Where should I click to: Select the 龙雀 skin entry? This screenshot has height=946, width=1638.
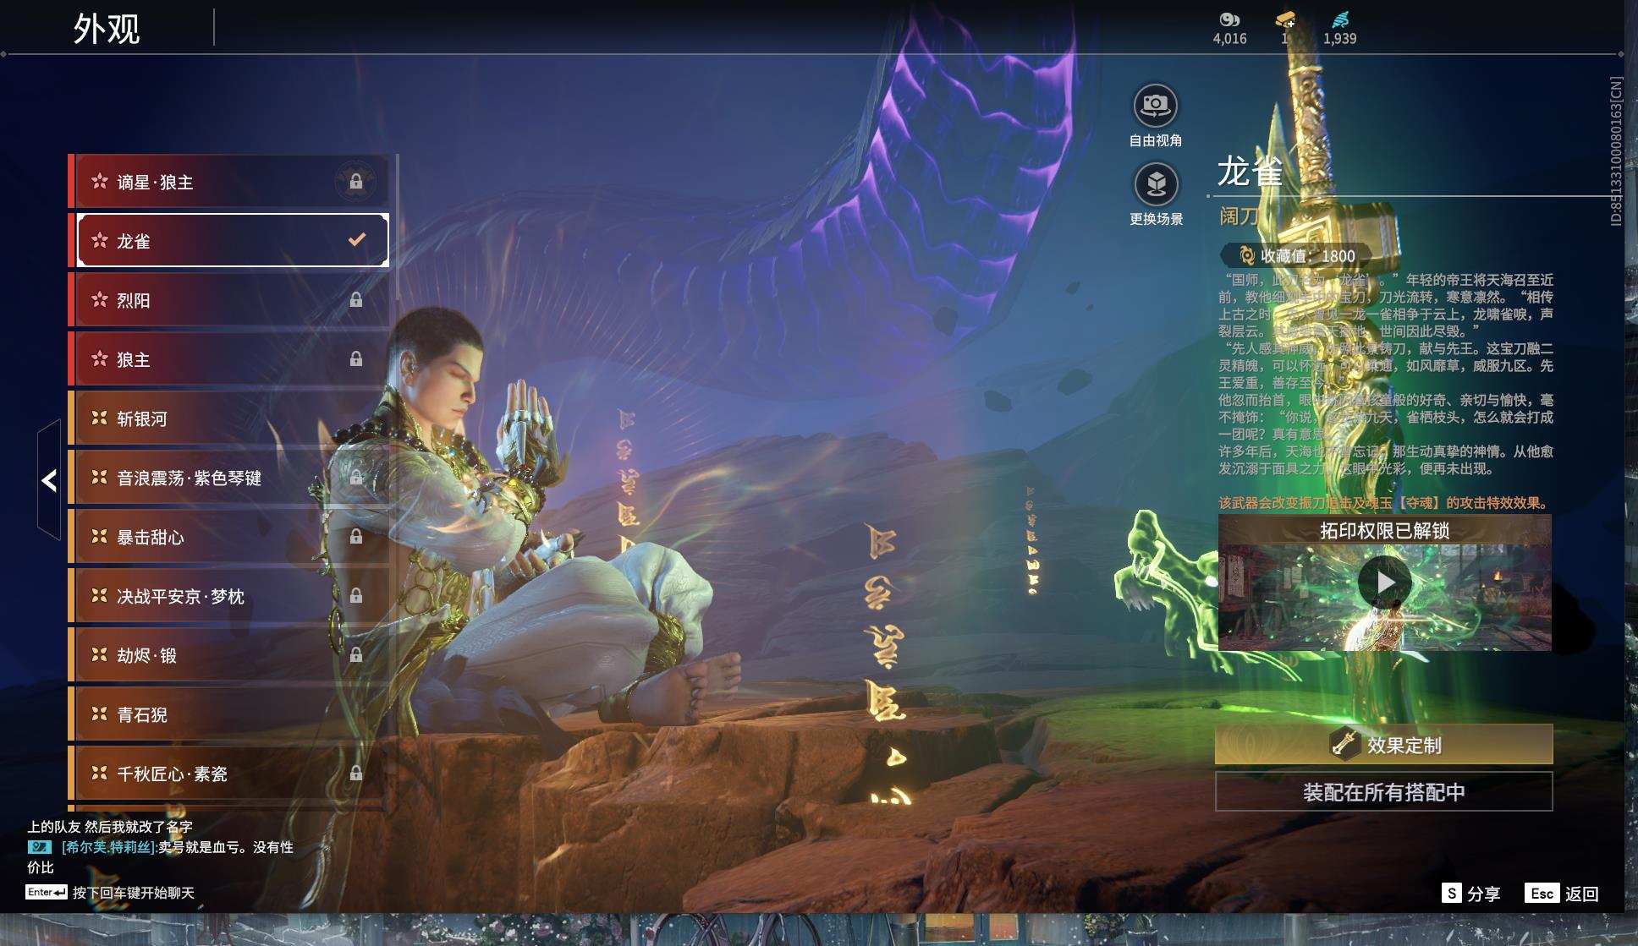point(228,241)
